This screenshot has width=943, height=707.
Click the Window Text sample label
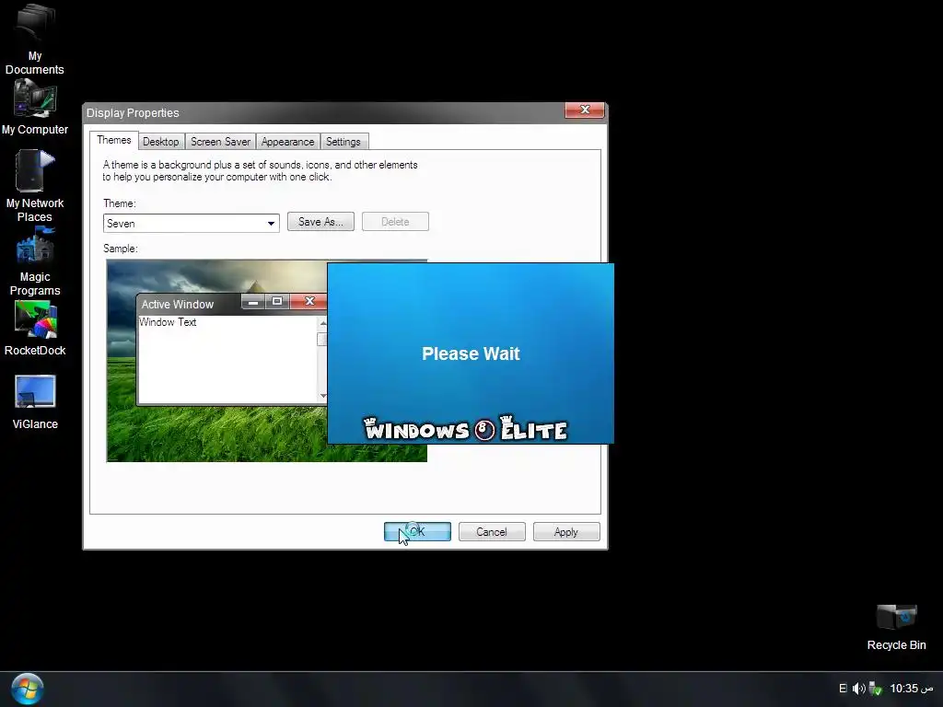click(x=168, y=322)
